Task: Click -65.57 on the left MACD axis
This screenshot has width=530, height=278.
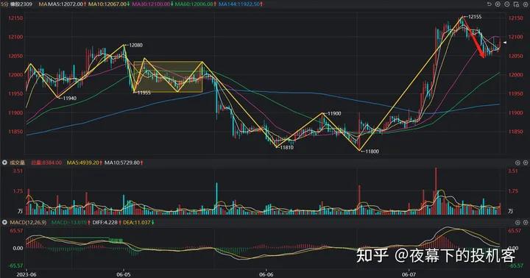Action: click(x=16, y=265)
